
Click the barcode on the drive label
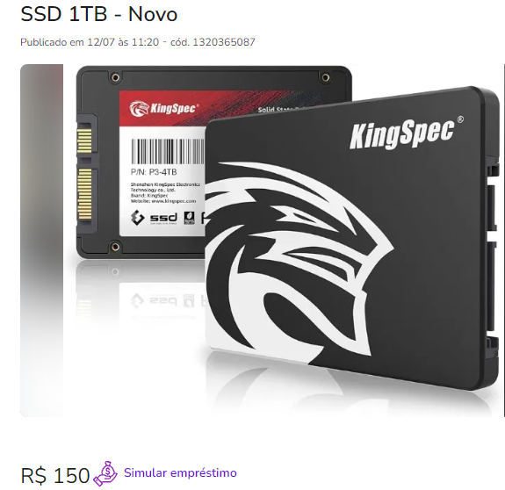coord(168,151)
